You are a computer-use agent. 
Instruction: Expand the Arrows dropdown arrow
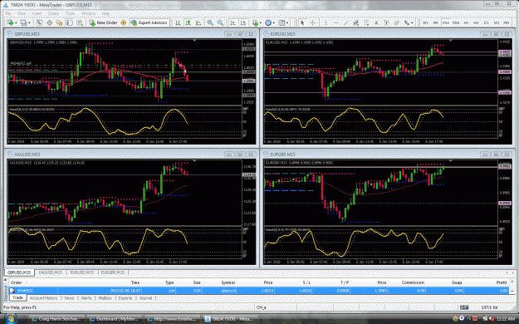point(412,23)
